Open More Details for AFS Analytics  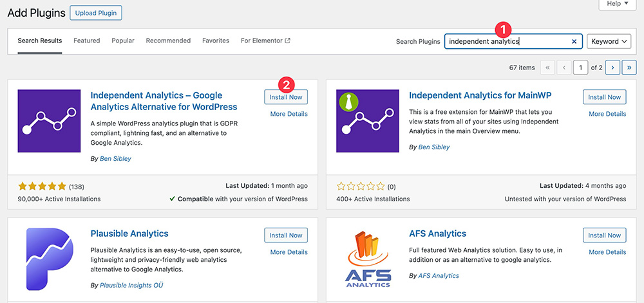[x=607, y=252]
